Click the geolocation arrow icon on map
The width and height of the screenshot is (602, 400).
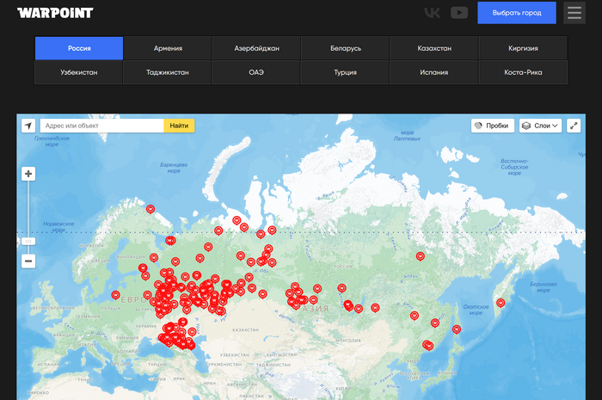click(x=28, y=126)
